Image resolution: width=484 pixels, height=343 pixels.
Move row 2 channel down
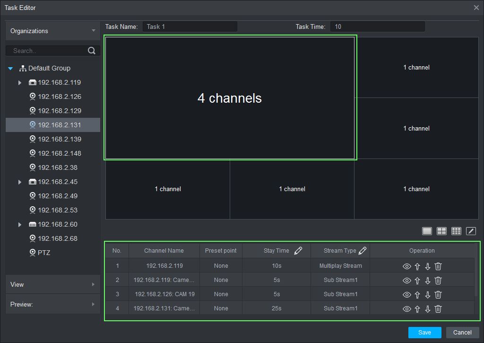(x=427, y=280)
